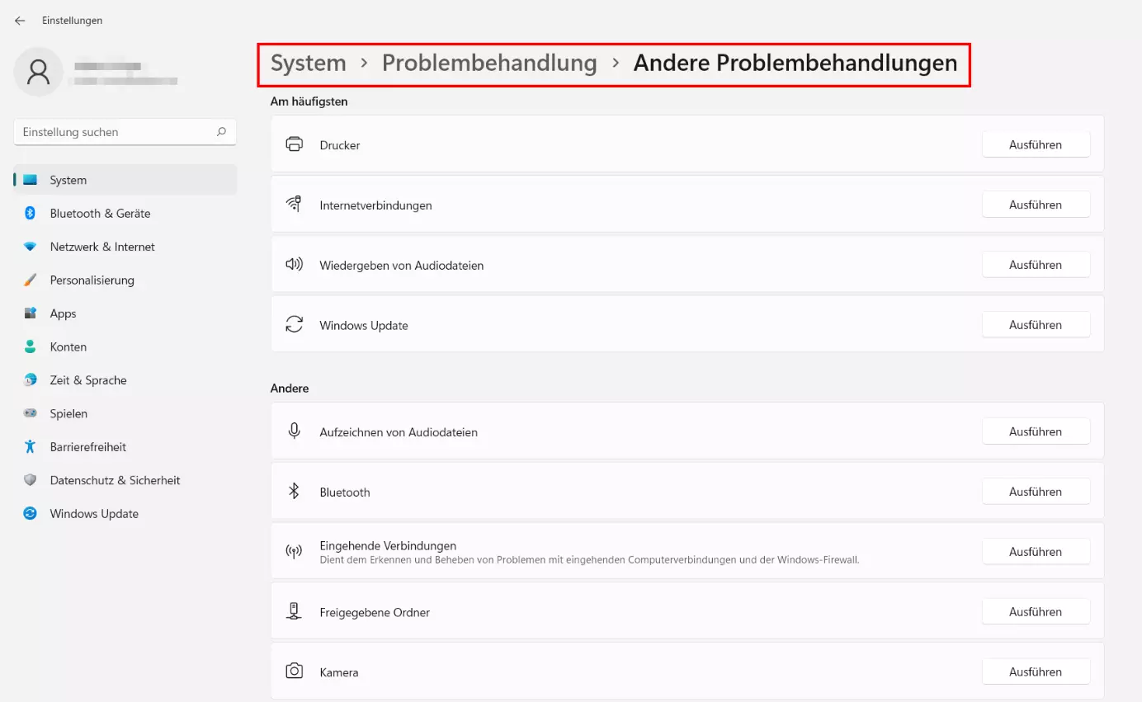Run the Drucker troubleshooter

tap(1036, 144)
